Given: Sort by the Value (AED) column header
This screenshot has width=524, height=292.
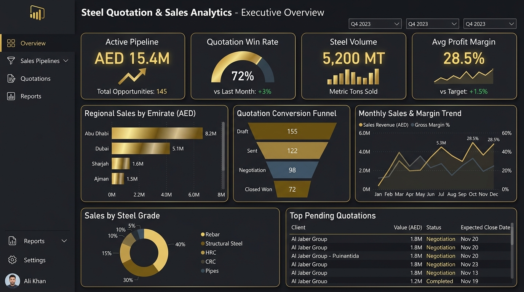Looking at the screenshot, I should (408, 227).
